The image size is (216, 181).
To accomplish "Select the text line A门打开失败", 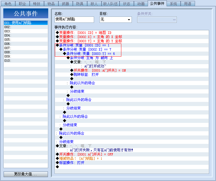I will click(132, 150).
